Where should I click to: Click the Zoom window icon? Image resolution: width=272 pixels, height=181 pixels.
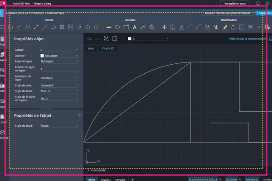[x=115, y=38]
